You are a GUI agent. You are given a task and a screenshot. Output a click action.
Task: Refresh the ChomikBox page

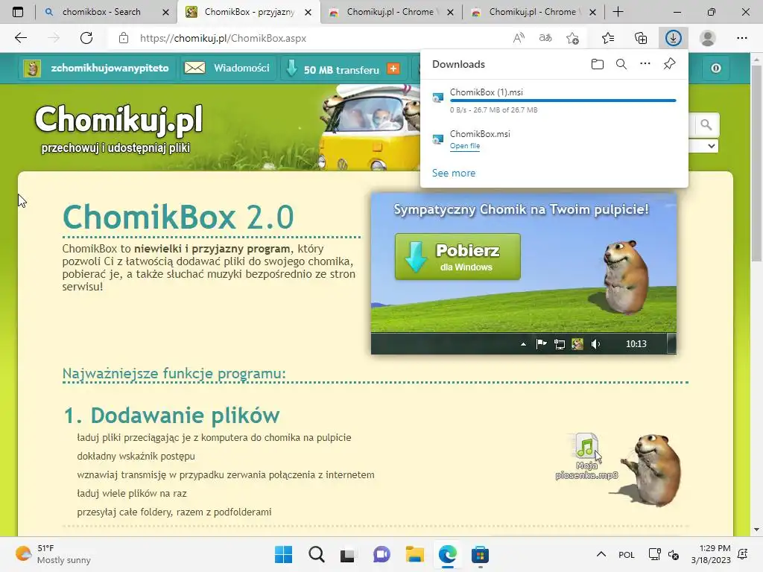click(x=86, y=38)
